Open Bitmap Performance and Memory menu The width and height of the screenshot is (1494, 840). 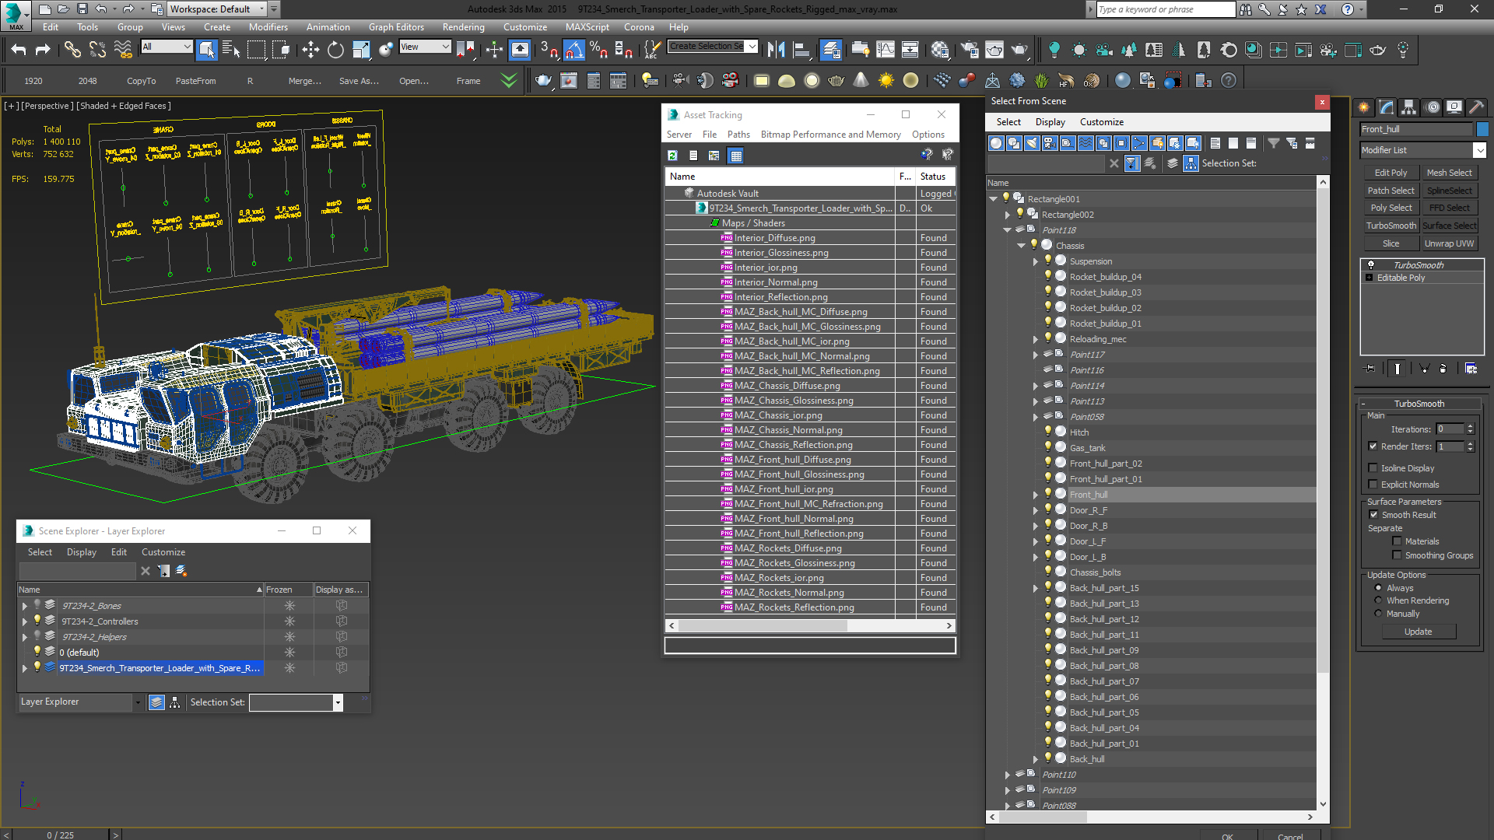830,135
